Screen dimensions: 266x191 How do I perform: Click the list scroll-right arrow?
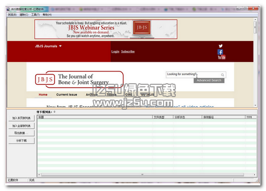coord(254,175)
